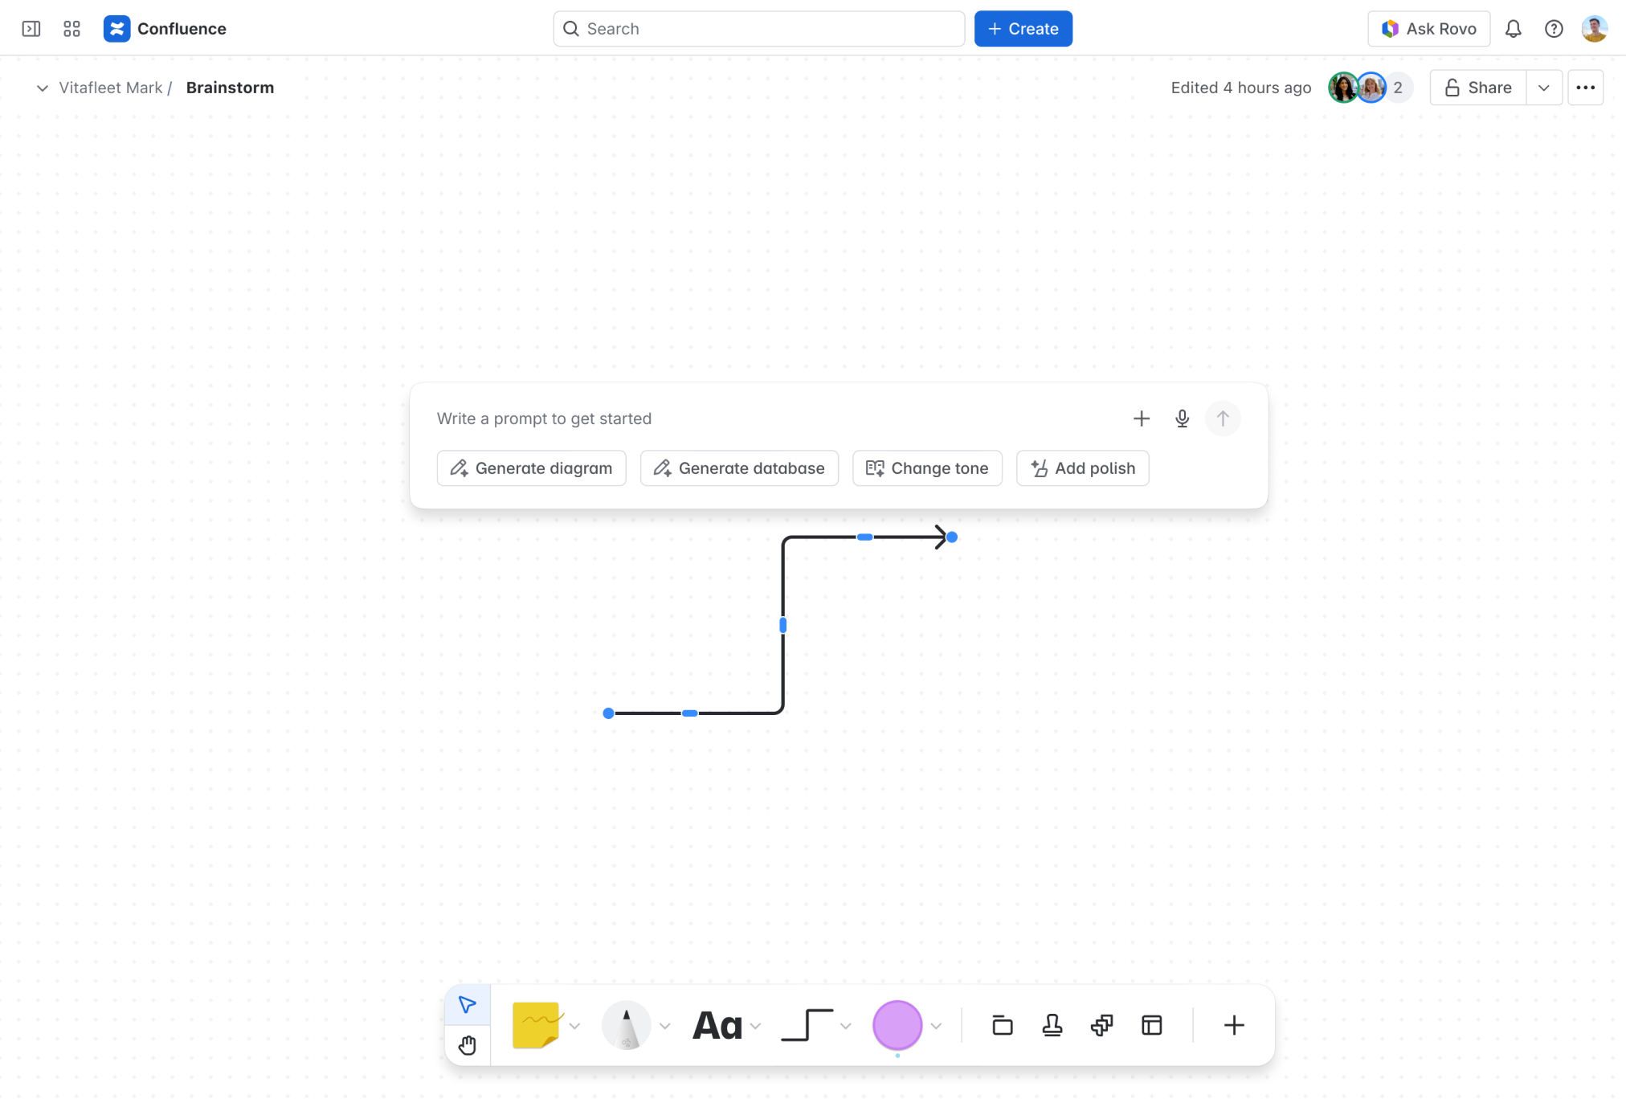1626x1107 pixels.
Task: Open notifications bell
Action: 1514,29
